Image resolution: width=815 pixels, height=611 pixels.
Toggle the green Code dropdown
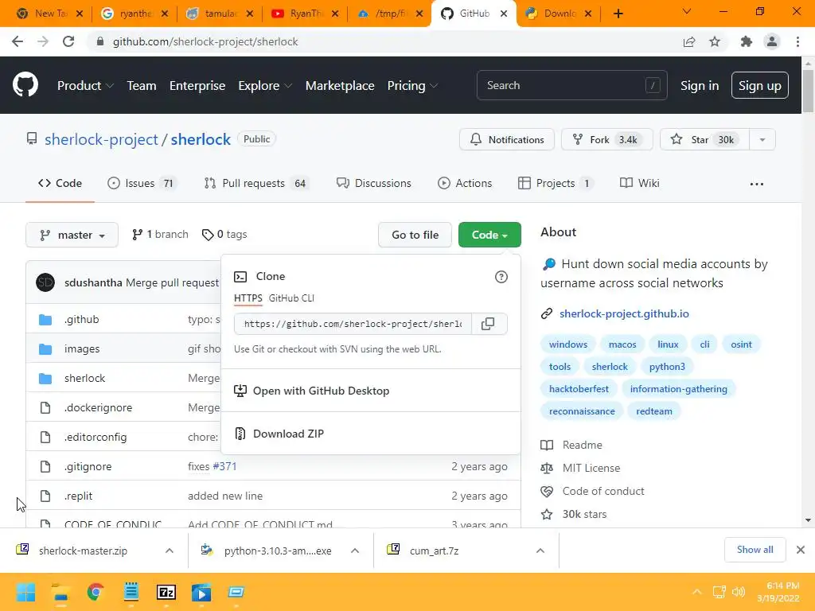[x=489, y=235]
